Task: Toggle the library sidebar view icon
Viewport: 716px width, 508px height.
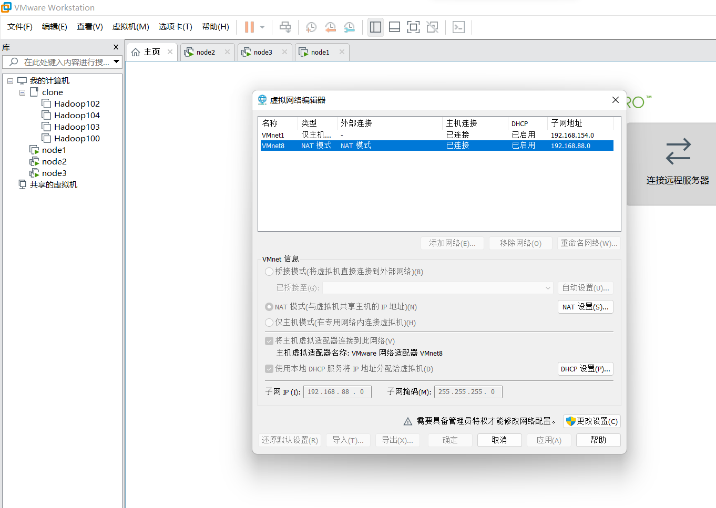Action: coord(375,27)
